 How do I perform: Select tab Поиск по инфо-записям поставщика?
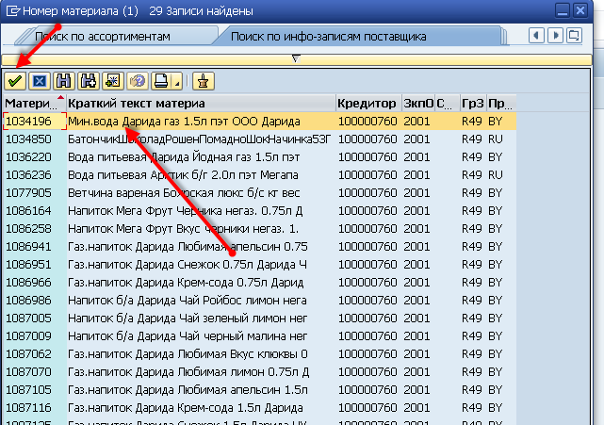click(x=328, y=37)
